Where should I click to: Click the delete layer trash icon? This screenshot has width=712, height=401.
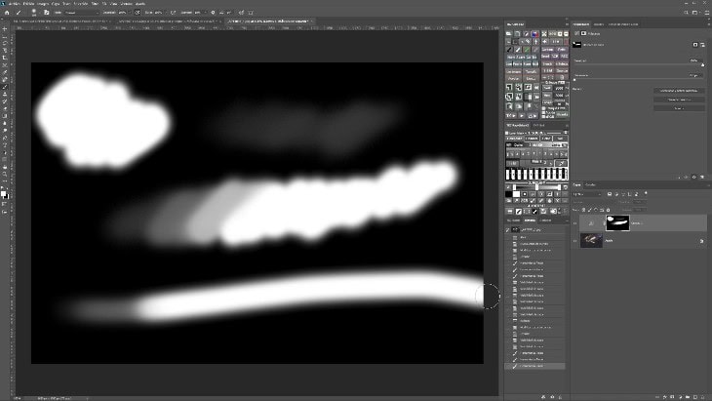(704, 395)
